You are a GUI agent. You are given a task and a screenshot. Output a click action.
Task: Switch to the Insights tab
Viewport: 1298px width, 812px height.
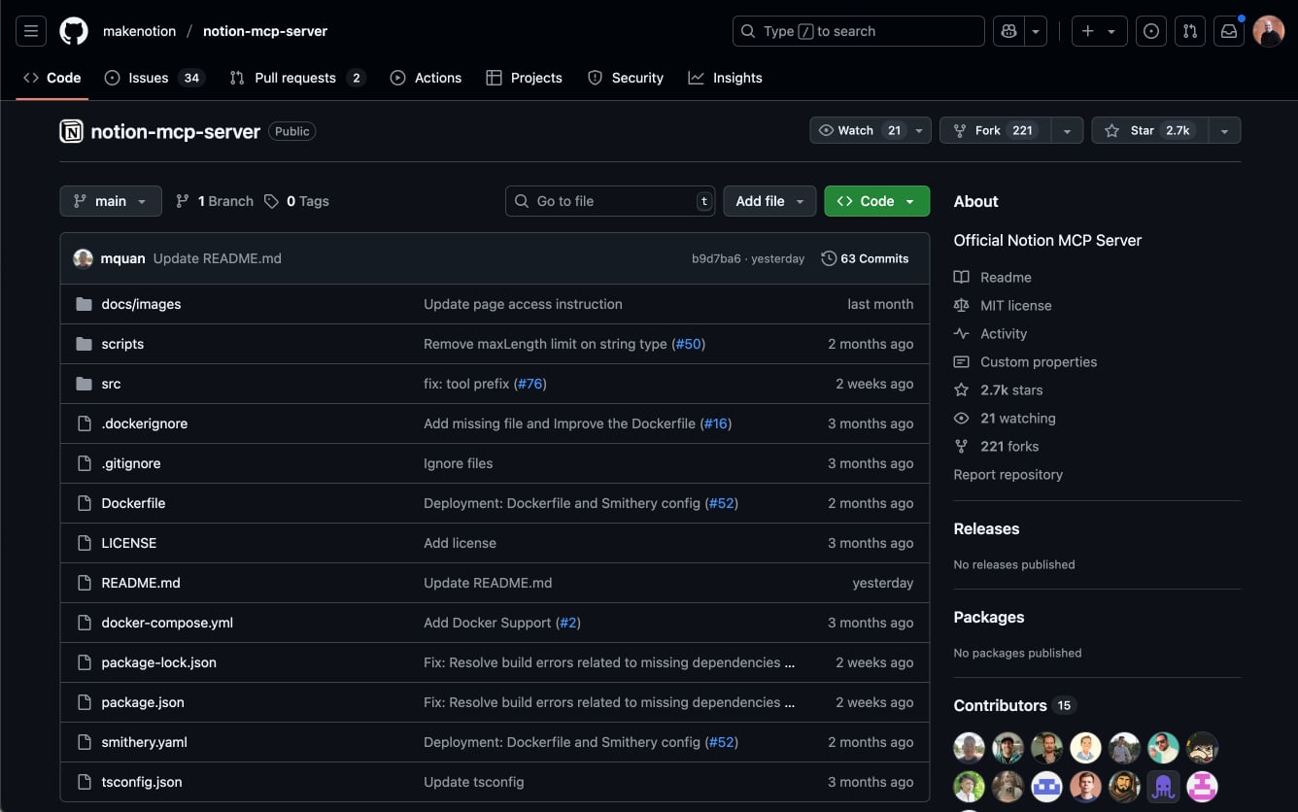coord(726,78)
